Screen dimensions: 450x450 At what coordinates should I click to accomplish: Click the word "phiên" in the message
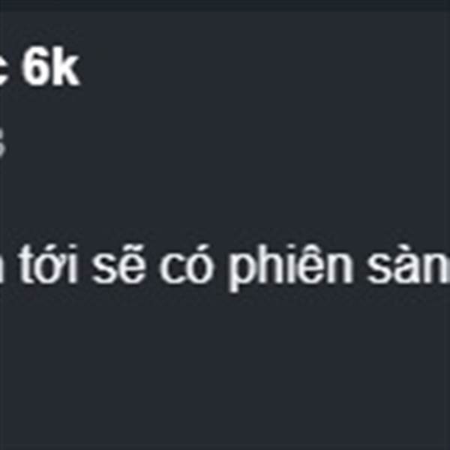click(291, 268)
